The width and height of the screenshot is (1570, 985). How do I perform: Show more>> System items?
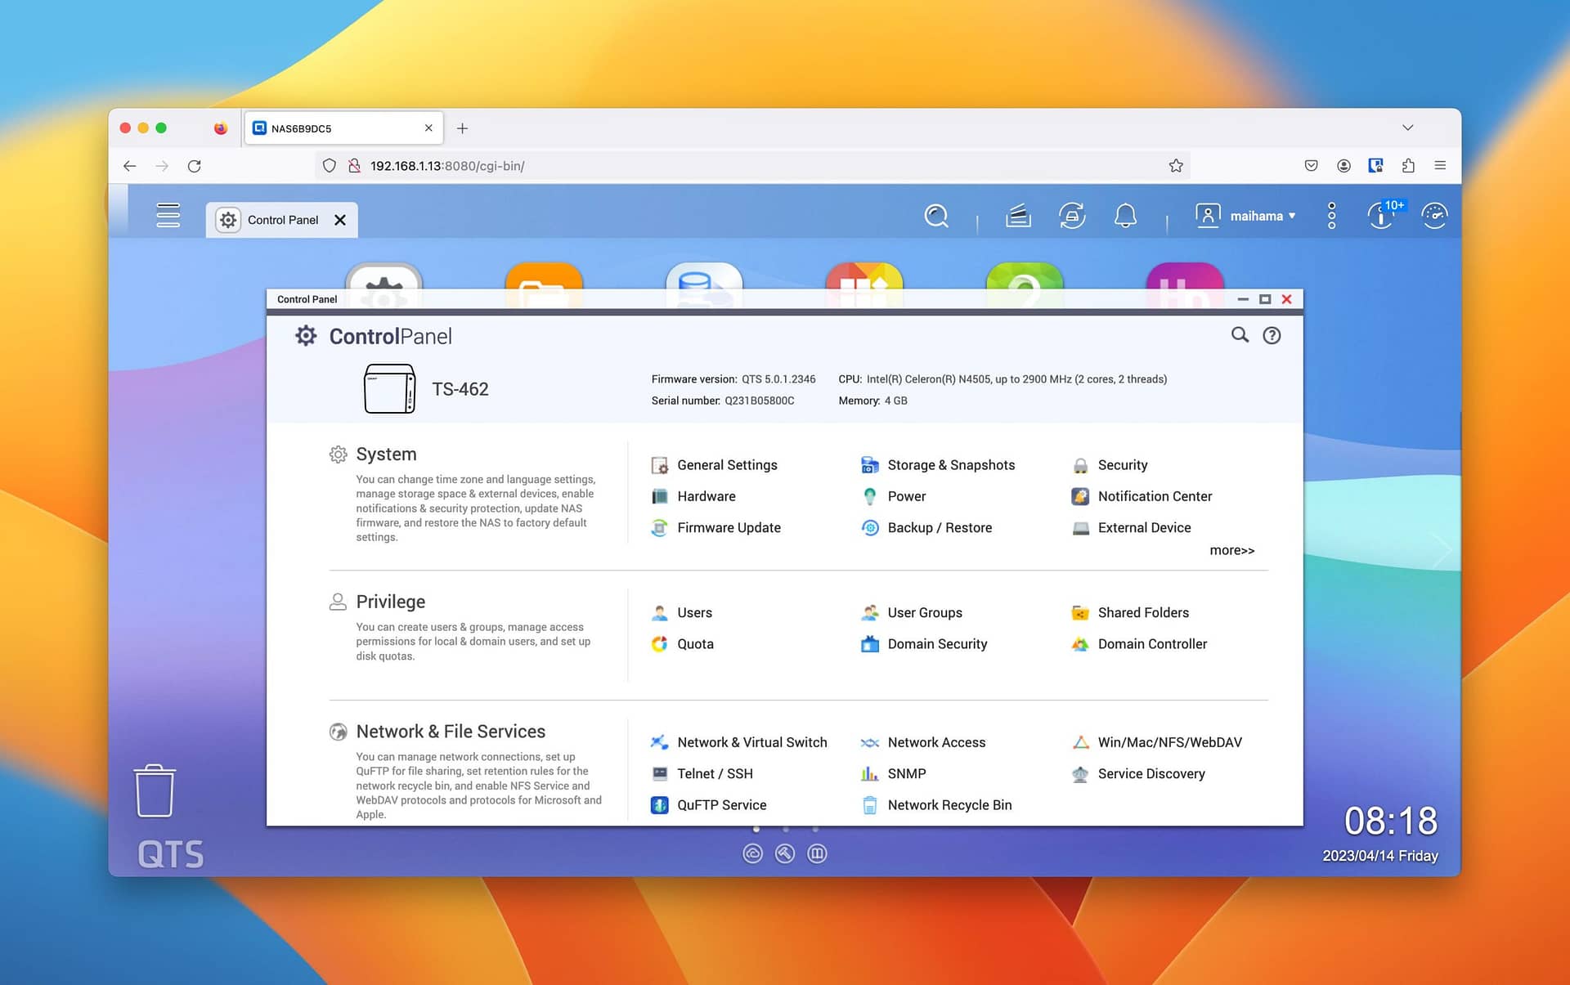(x=1231, y=550)
